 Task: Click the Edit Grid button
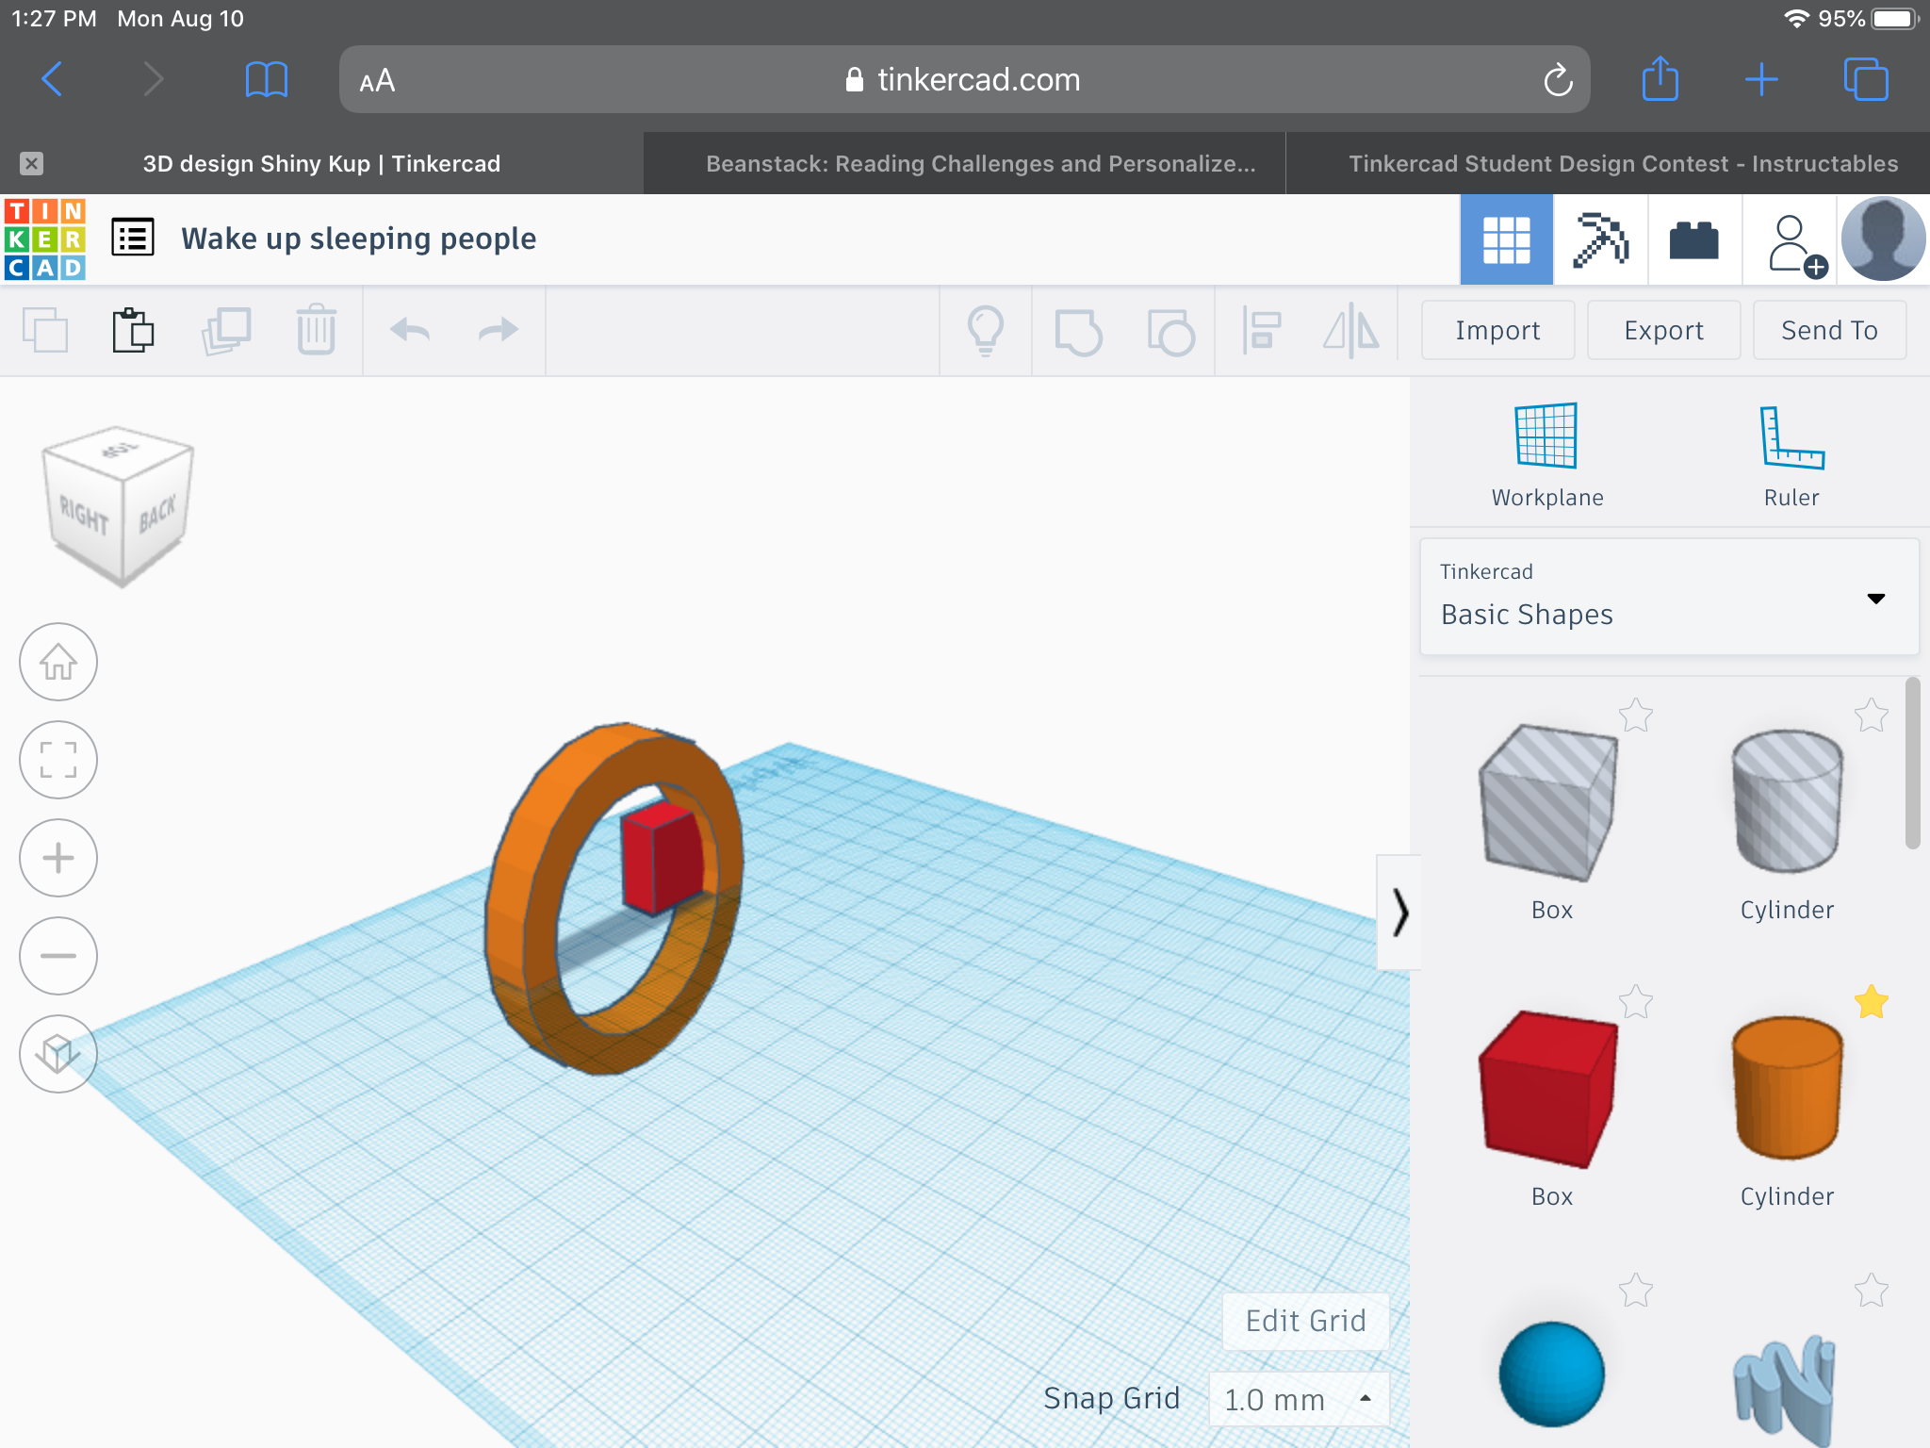pos(1305,1321)
